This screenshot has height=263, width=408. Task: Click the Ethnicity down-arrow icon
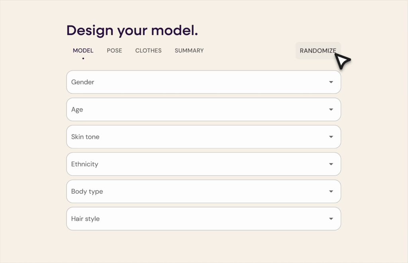tap(331, 164)
